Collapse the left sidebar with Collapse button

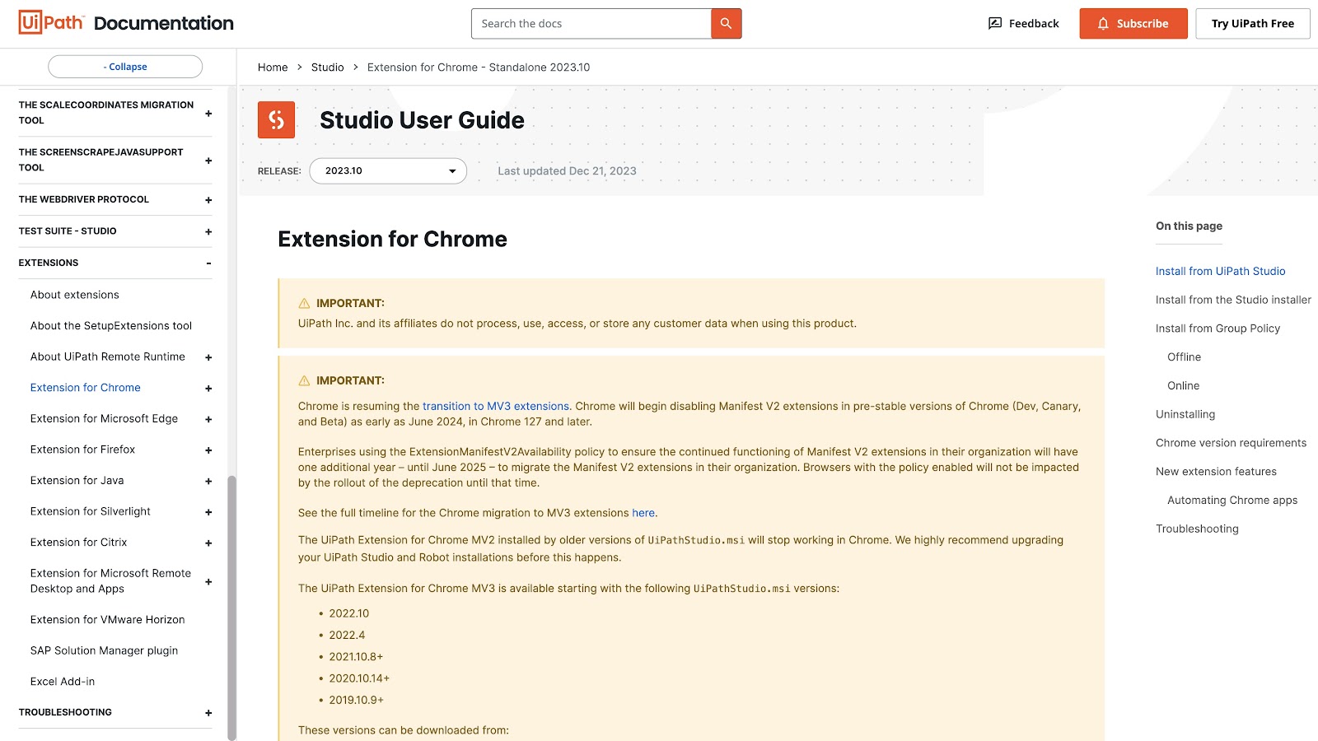(125, 66)
